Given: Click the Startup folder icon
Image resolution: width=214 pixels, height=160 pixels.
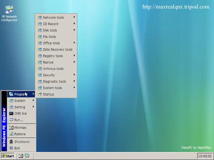Looking at the screenshot, I should pos(40,94).
